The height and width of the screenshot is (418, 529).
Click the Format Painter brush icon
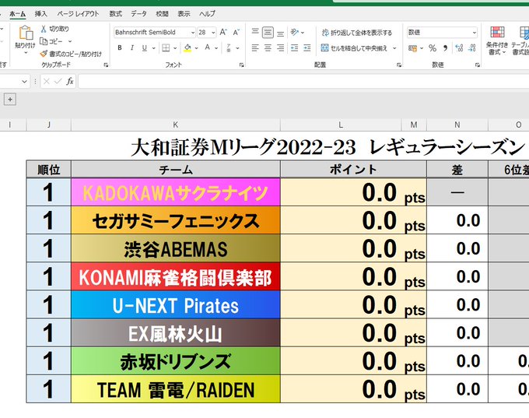[44, 54]
